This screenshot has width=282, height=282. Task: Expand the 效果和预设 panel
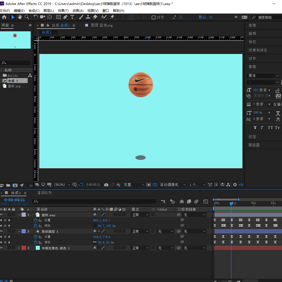click(258, 50)
